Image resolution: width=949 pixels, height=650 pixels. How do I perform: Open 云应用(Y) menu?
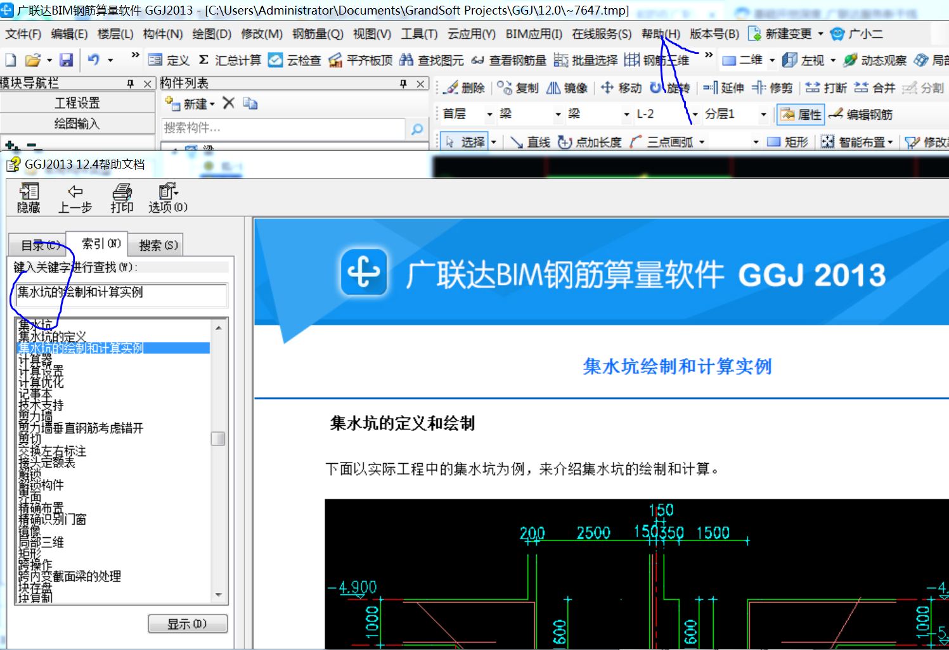[472, 34]
